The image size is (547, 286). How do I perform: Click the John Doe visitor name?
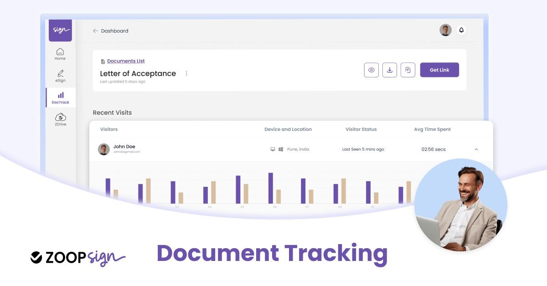[124, 147]
